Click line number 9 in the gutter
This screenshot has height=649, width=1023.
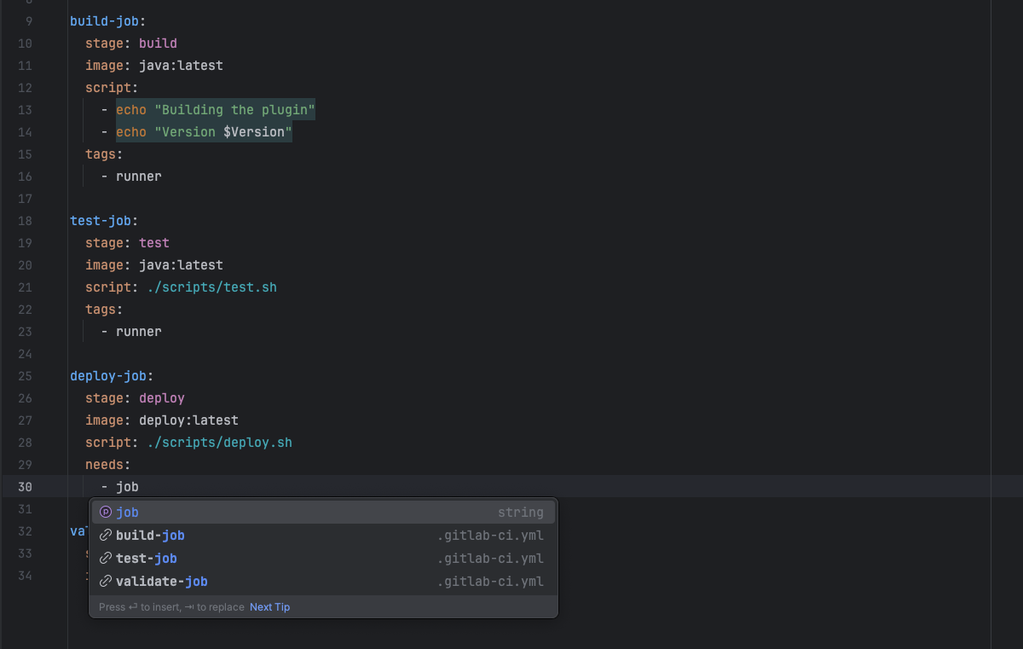pyautogui.click(x=29, y=21)
